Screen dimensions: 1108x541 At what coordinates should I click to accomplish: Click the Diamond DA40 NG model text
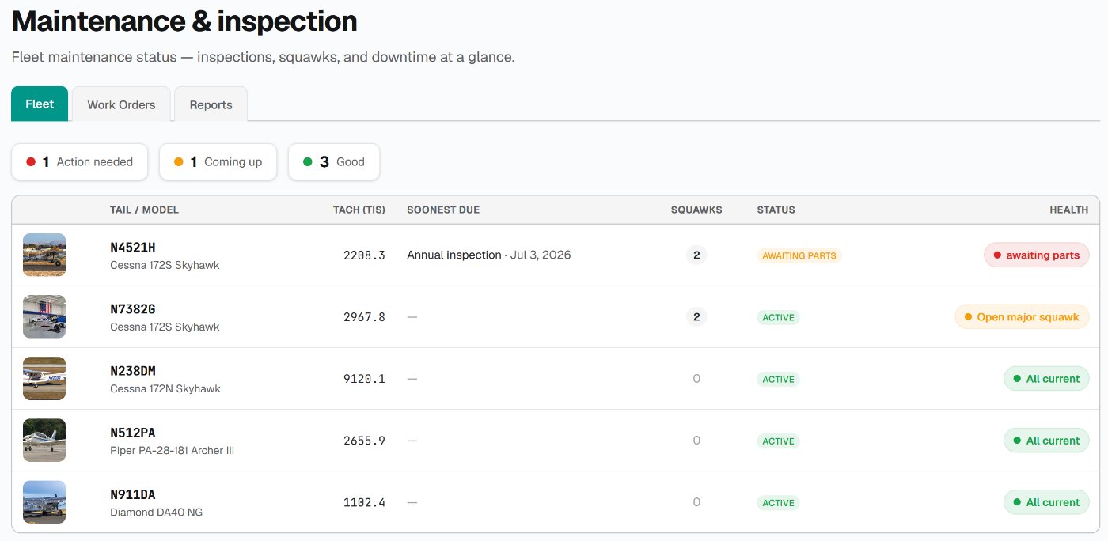[156, 512]
